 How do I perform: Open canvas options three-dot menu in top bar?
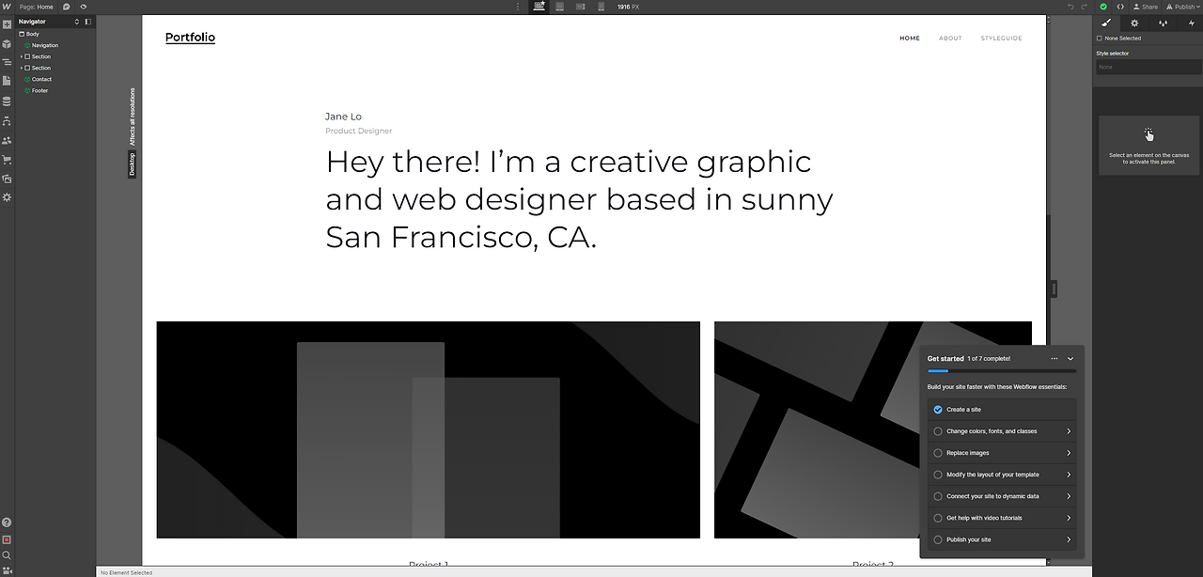pos(518,7)
